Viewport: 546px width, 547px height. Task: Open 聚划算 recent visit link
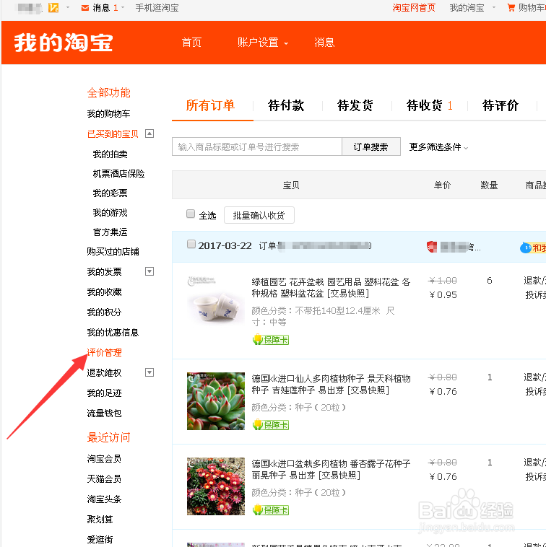[x=100, y=520]
